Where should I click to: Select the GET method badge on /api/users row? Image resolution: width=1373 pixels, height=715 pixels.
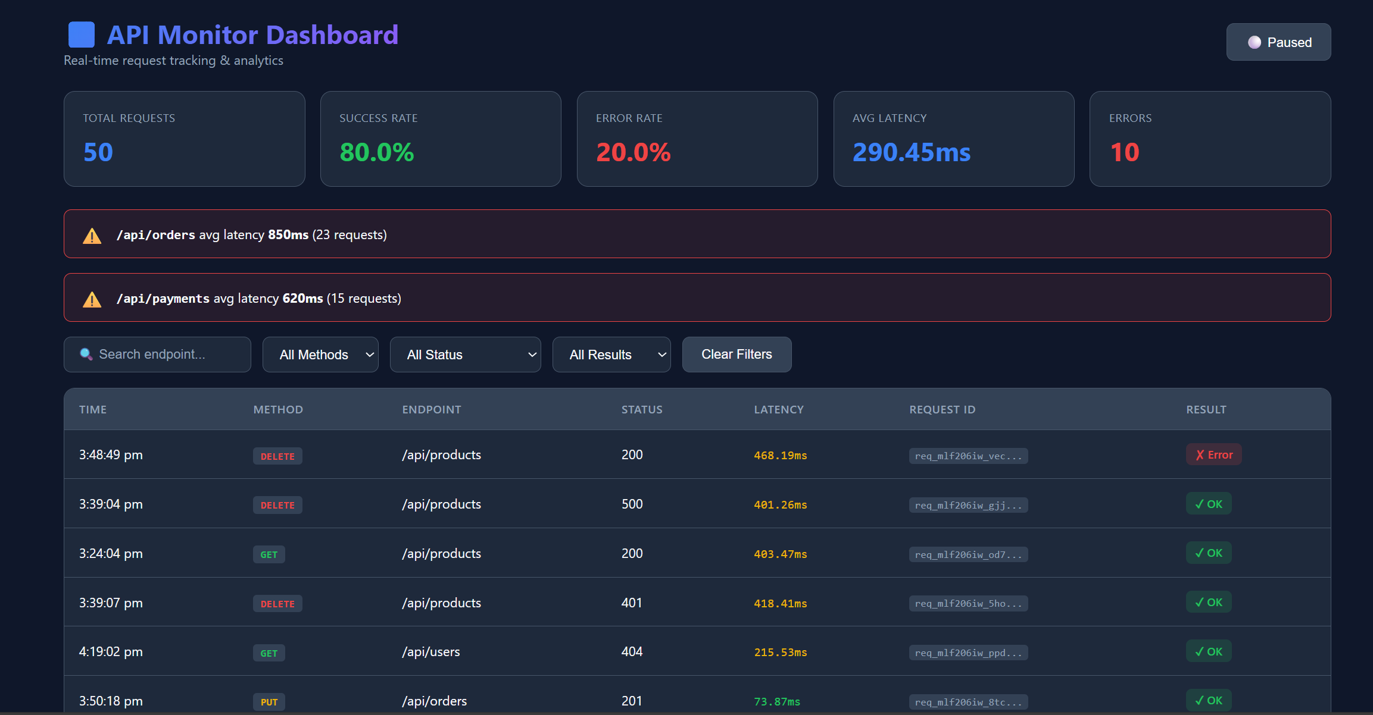pos(269,653)
